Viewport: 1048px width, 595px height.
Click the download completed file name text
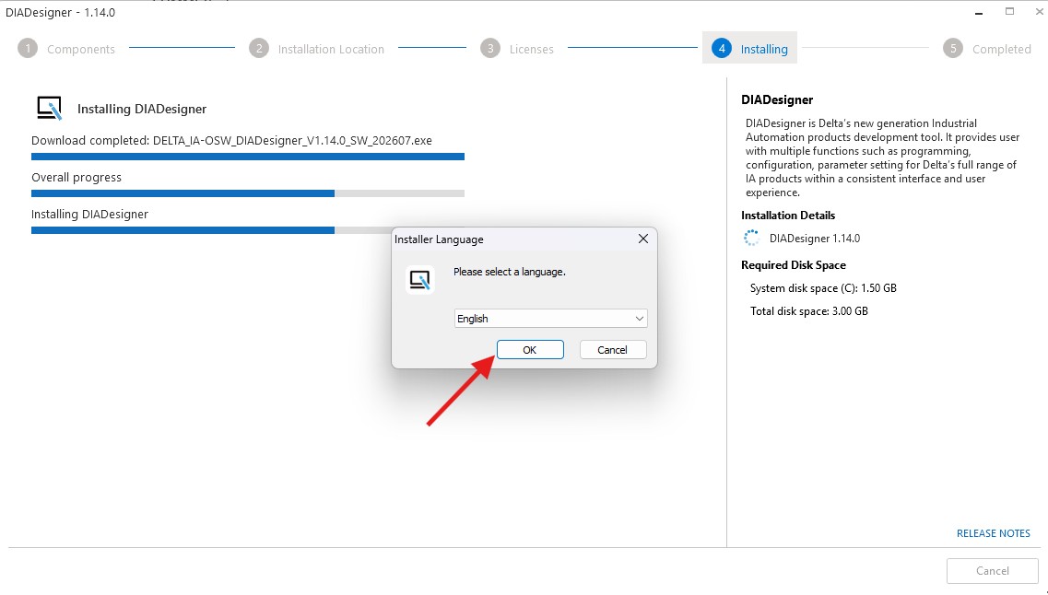tap(293, 141)
